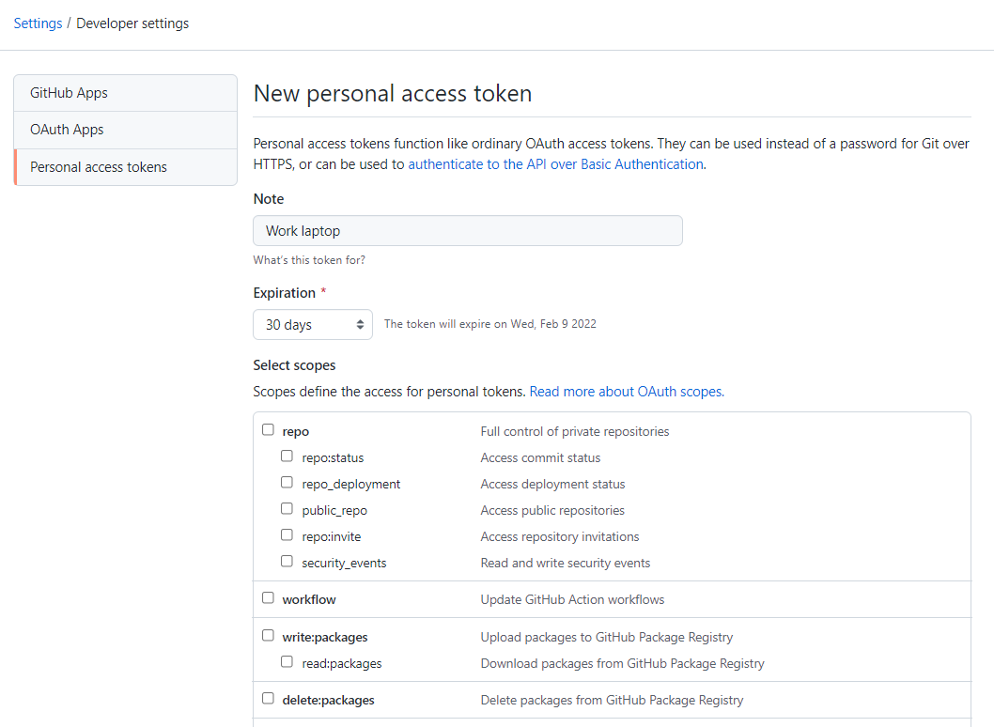Viewport: 994px width, 727px height.
Task: Tick the repo_deployment checkbox
Action: (287, 483)
